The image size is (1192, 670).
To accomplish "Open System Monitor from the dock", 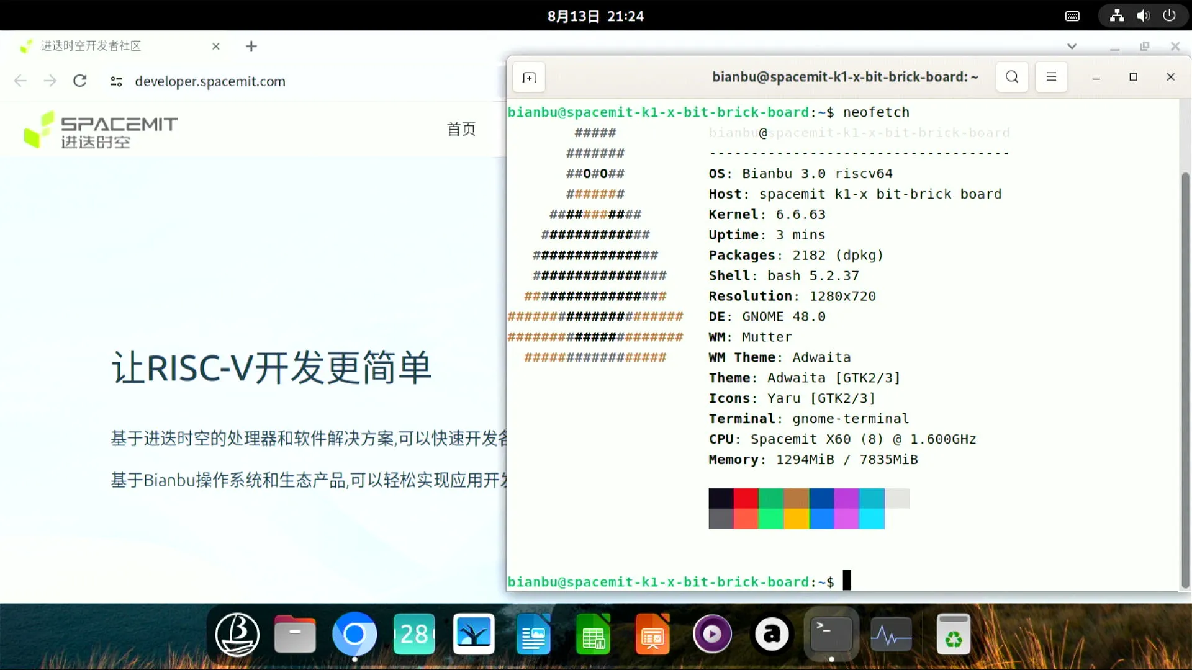I will pos(891,635).
